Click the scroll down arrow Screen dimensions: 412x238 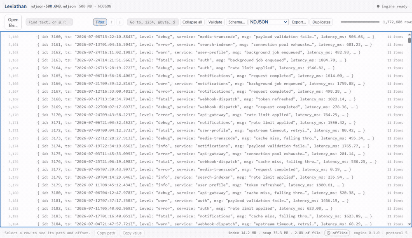coord(410,224)
